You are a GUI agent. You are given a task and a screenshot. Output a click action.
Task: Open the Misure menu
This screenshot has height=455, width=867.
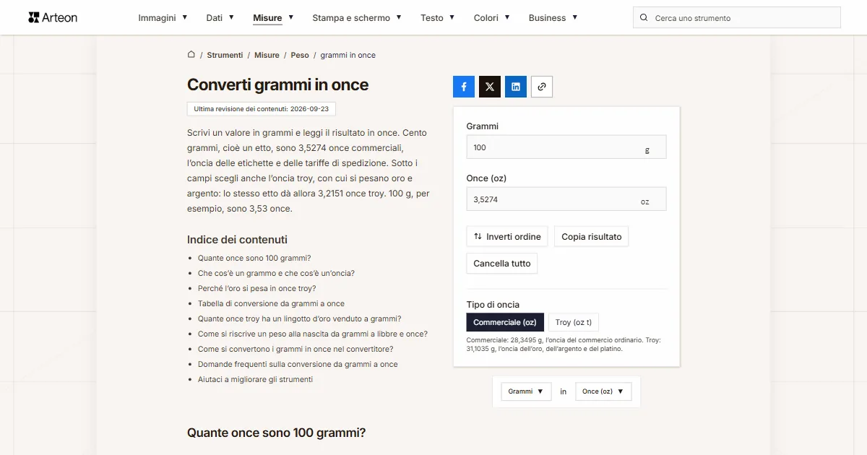(273, 18)
